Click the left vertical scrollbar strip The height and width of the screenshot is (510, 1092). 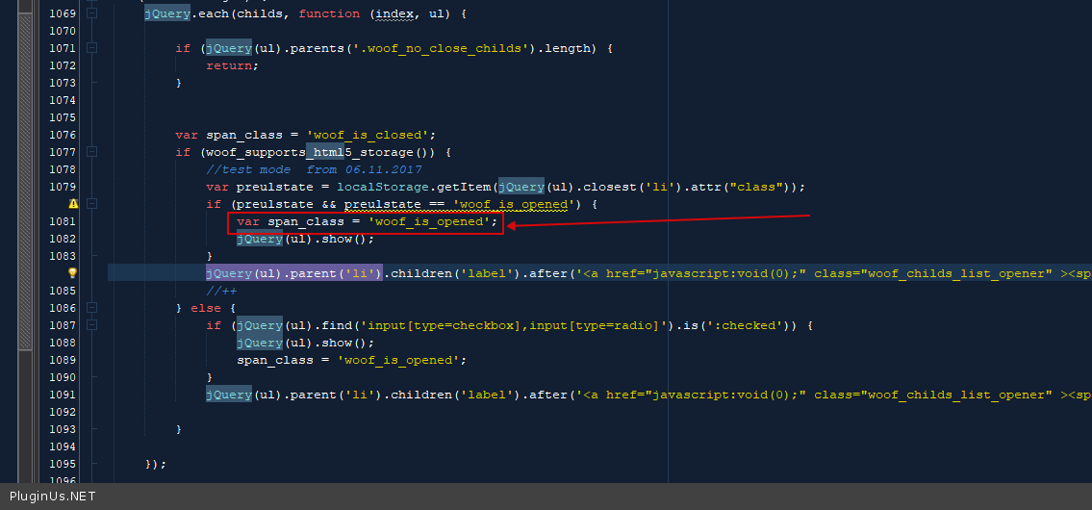coord(25,241)
